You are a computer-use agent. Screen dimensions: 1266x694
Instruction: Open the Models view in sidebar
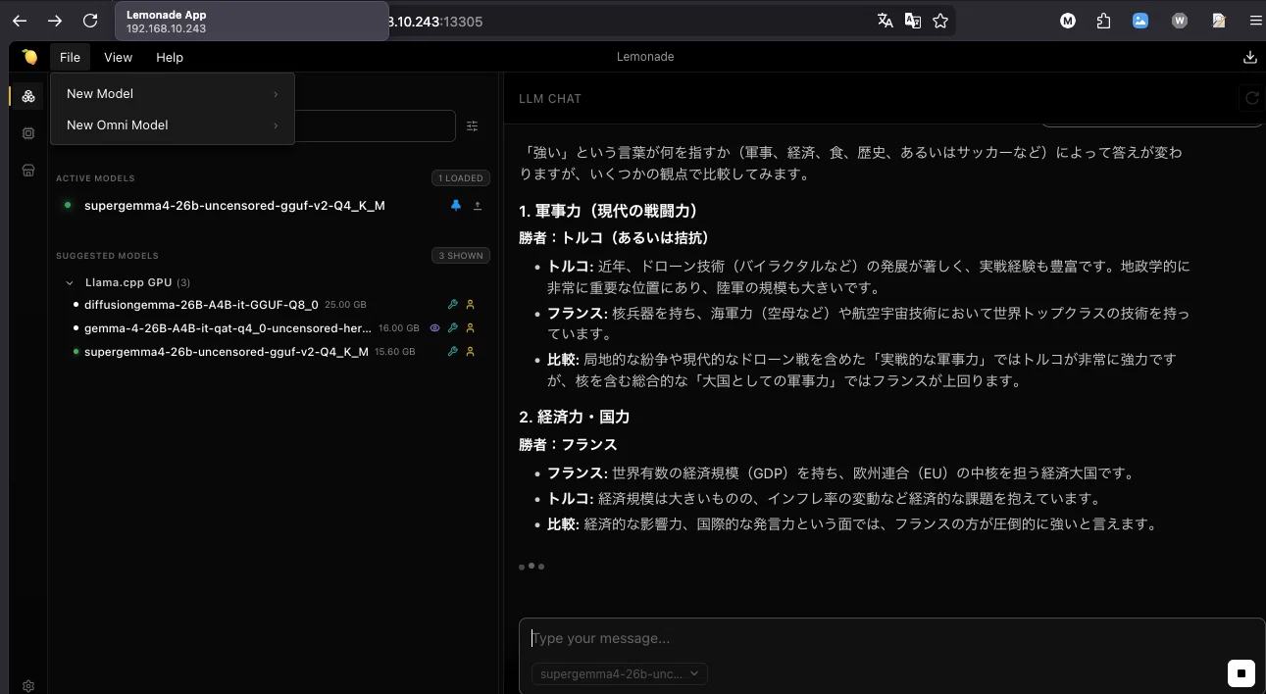[28, 96]
